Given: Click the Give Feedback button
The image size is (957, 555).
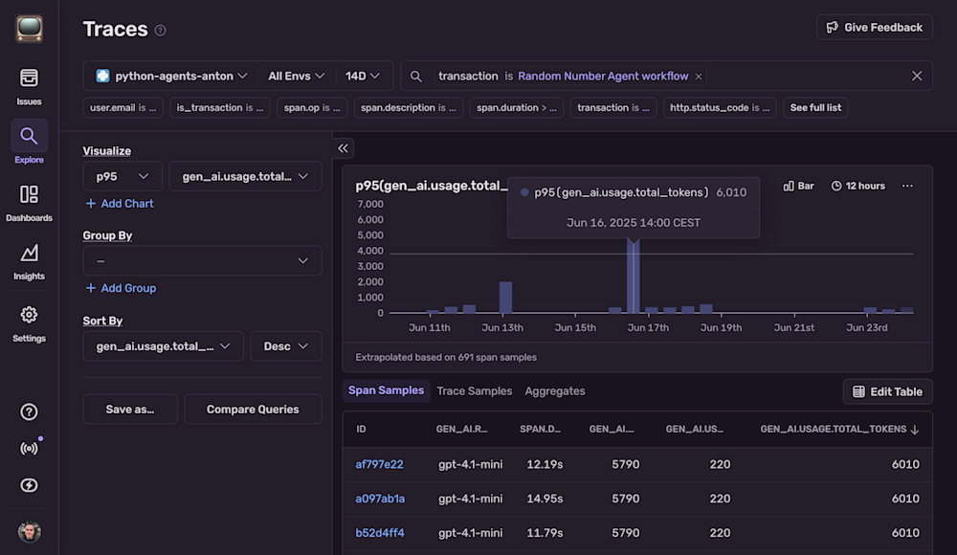Looking at the screenshot, I should click(874, 28).
